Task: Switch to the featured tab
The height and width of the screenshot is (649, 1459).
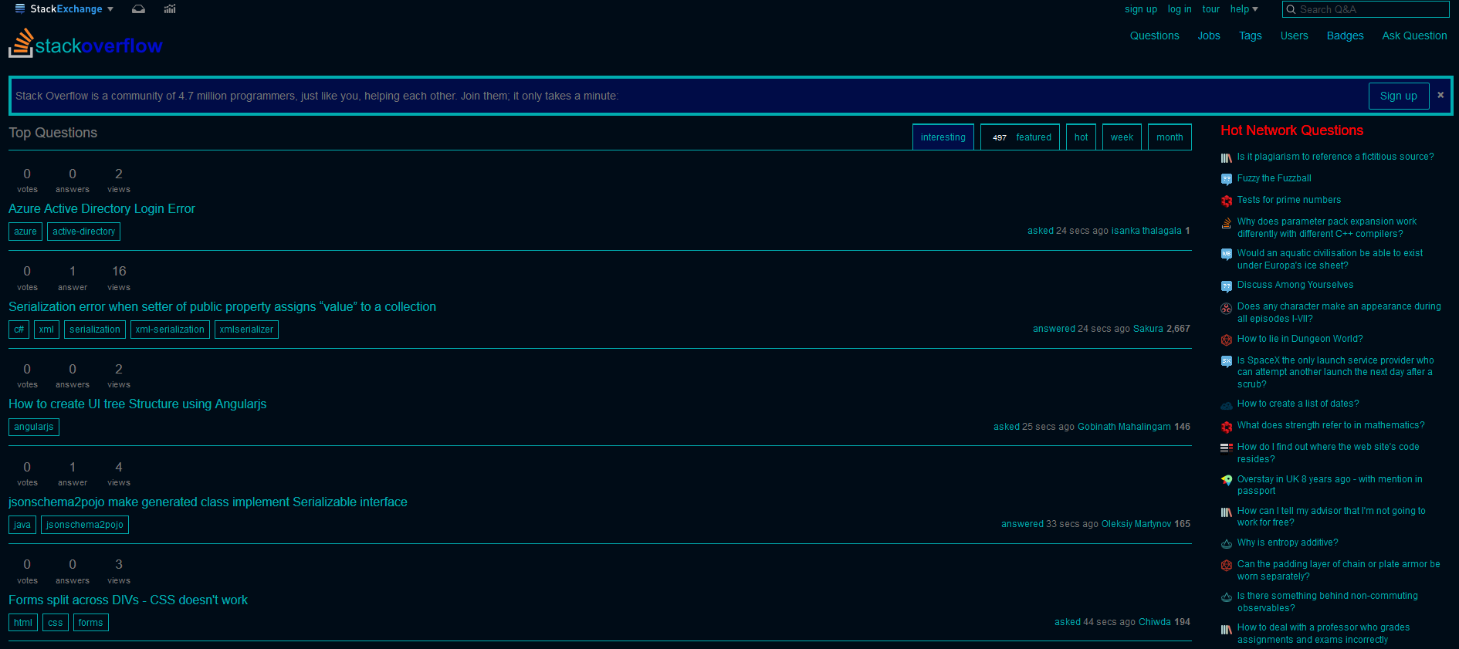Action: (1021, 137)
